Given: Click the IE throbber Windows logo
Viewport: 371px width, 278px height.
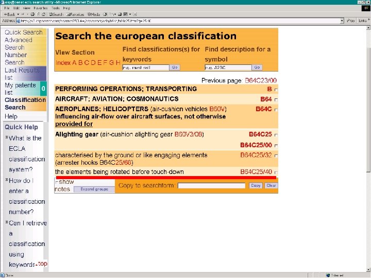Looking at the screenshot, I should (x=366, y=8).
